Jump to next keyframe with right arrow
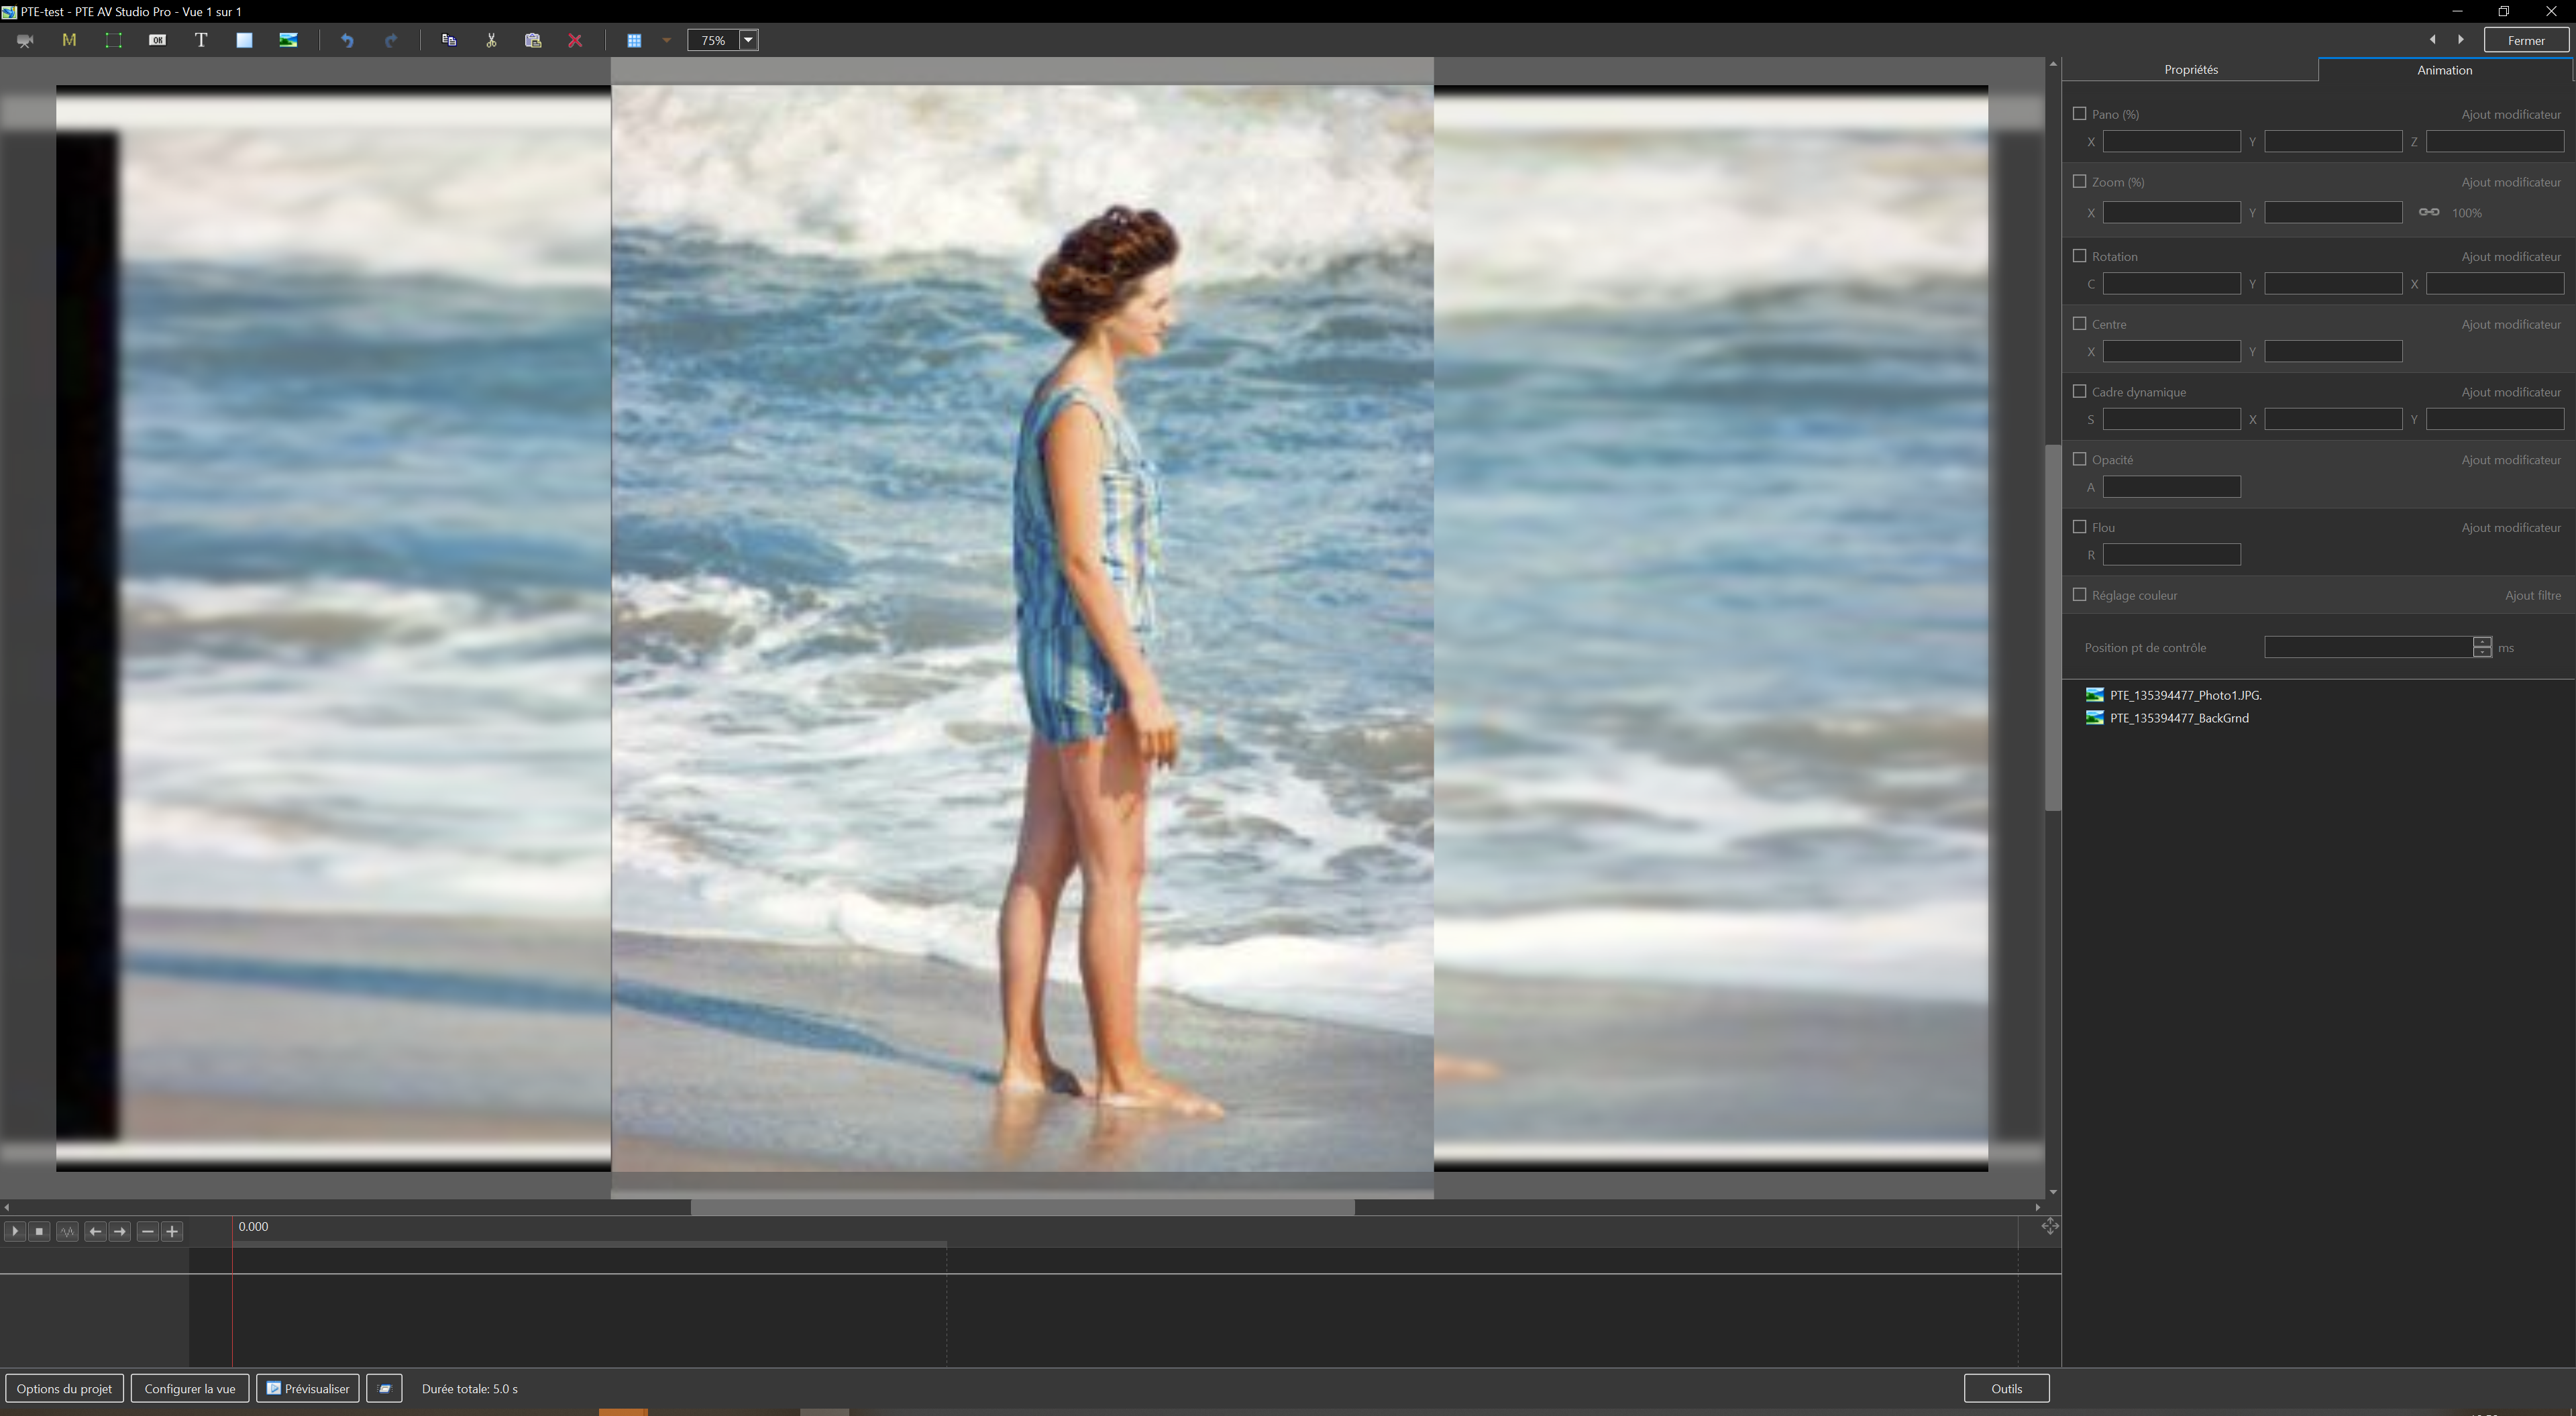The height and width of the screenshot is (1416, 2576). tap(120, 1232)
